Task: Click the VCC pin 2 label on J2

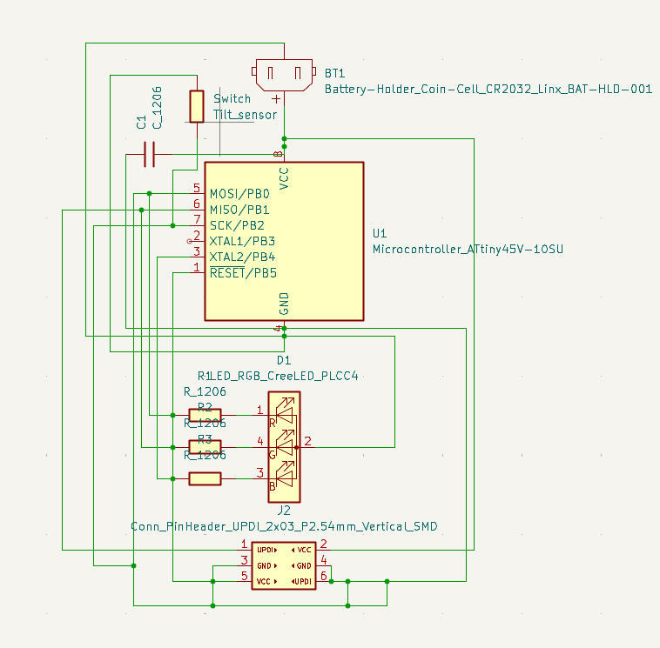Action: tap(301, 550)
